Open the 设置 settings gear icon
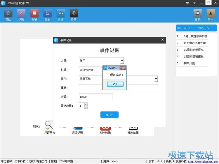 [x=74, y=13]
